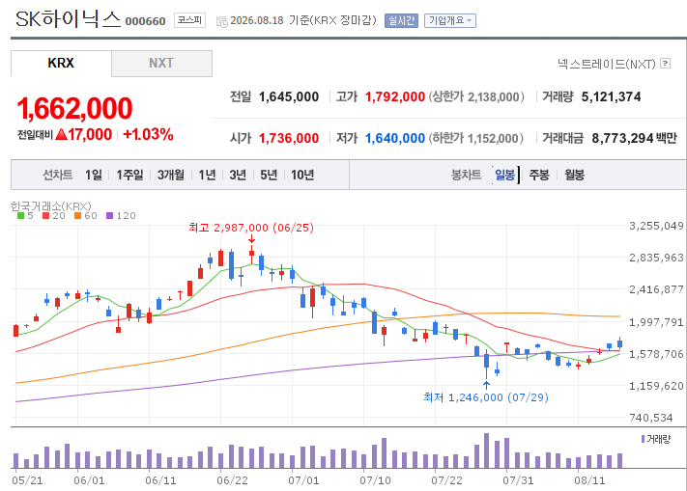Select the 5년 line chart period
The width and height of the screenshot is (687, 491).
point(269,175)
